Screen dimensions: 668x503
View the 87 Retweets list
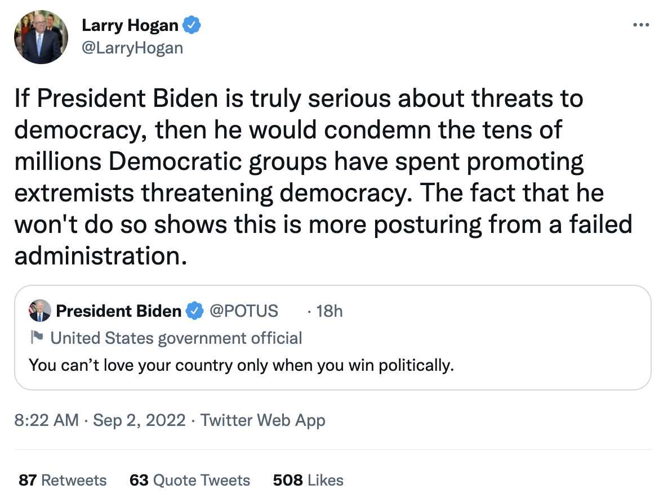click(63, 480)
